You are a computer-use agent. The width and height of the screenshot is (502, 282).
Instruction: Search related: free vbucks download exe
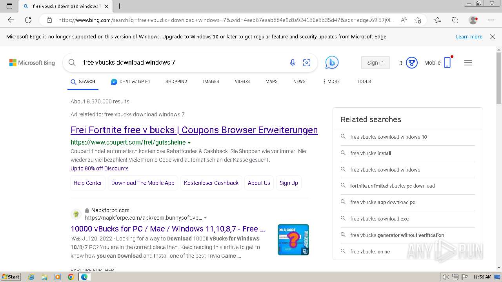tap(379, 219)
